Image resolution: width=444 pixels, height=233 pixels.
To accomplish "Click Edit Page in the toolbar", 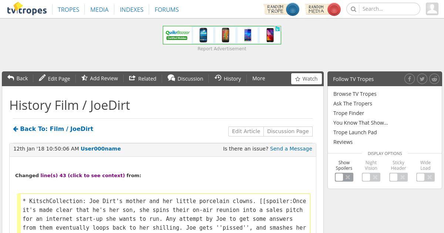I will (54, 78).
